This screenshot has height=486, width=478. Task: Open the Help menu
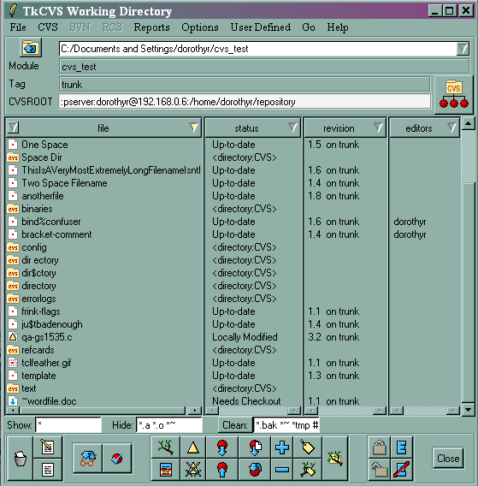pos(338,27)
